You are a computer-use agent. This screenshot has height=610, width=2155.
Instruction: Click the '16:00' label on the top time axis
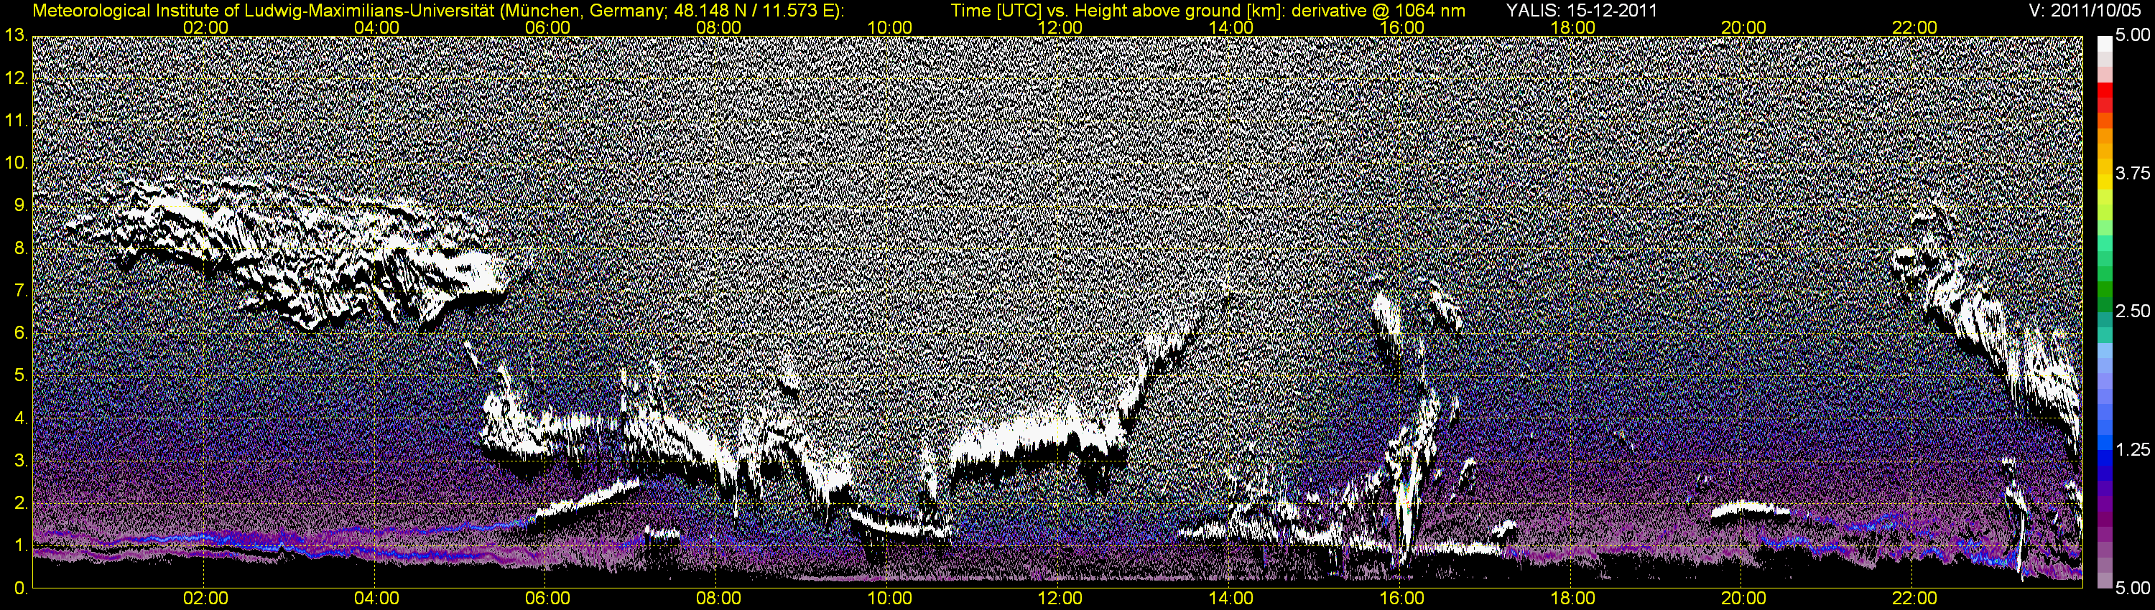[1402, 27]
